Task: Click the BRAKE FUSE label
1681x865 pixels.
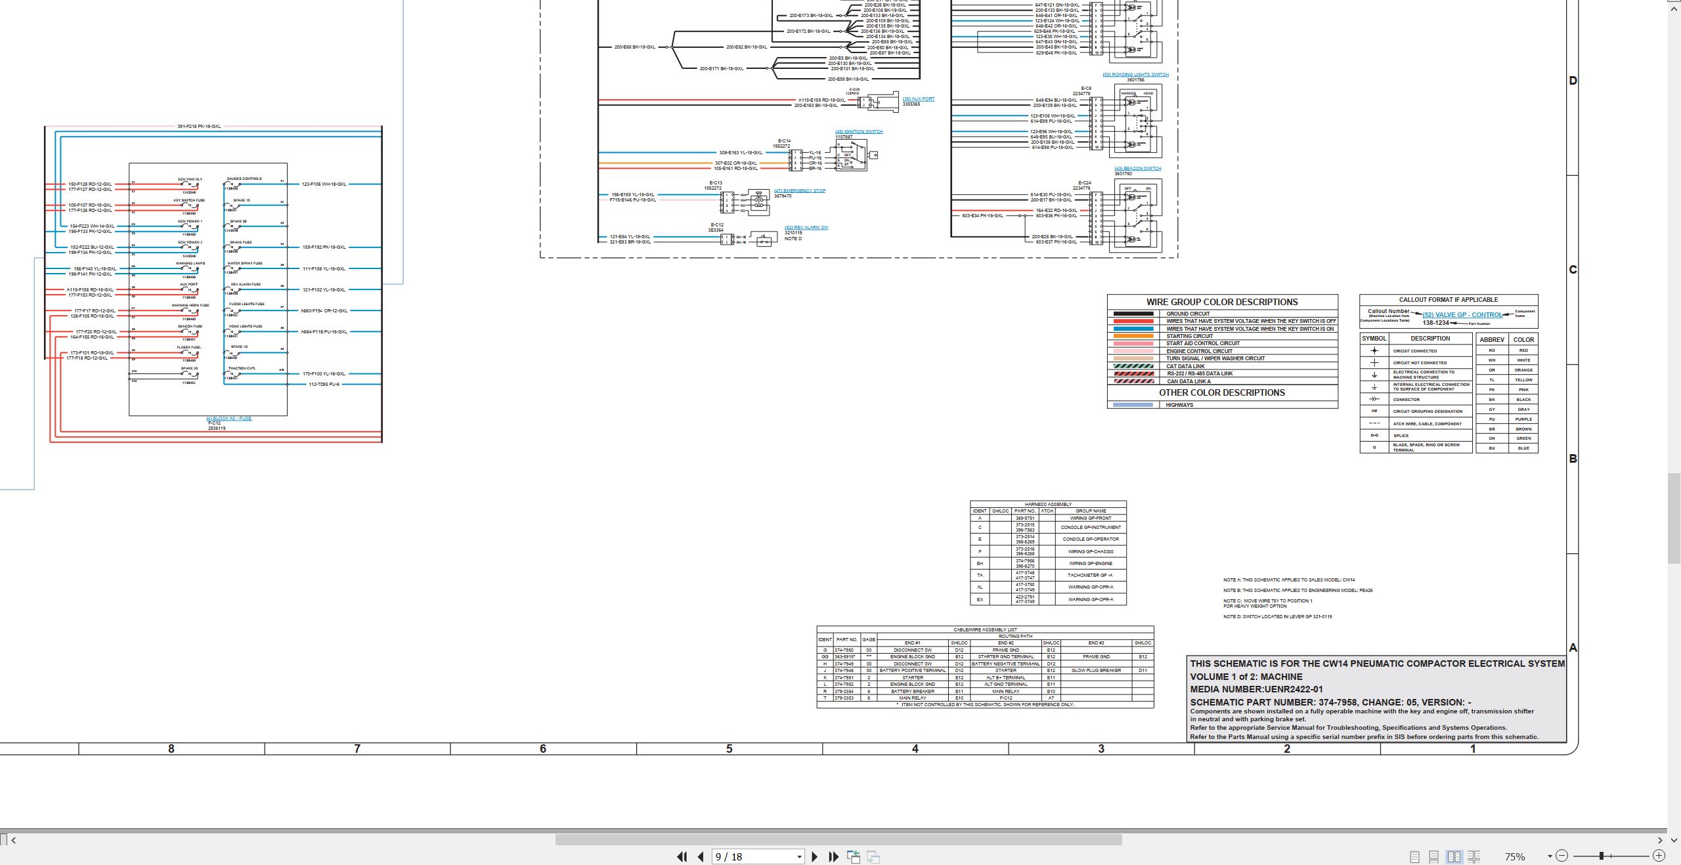Action: tap(241, 243)
